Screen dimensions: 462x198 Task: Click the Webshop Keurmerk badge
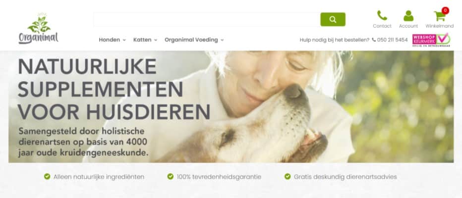pyautogui.click(x=431, y=40)
